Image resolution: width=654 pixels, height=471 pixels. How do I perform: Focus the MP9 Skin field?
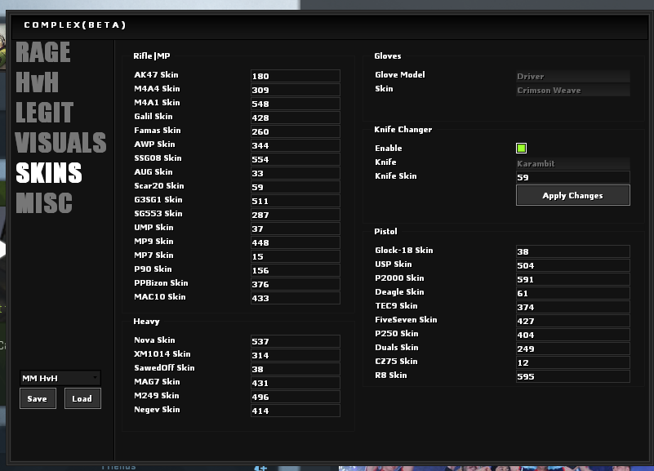click(x=296, y=242)
